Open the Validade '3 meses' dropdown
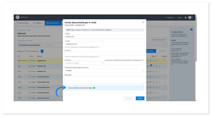Viewport: 212px width, 117px height. coord(104,70)
